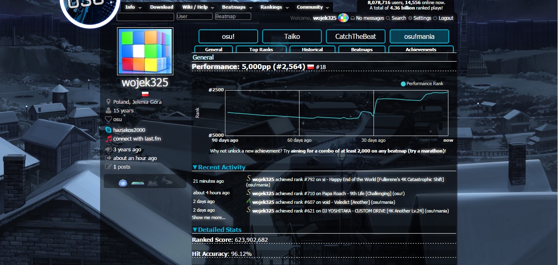Click the touchscreen playstyle icon

[167, 181]
